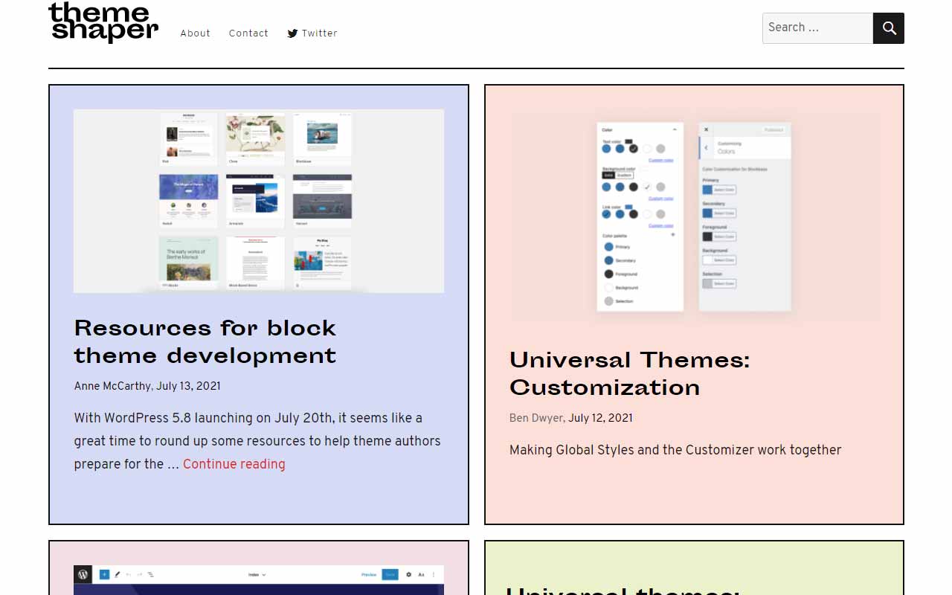Screen dimensions: 952x595
Task: Open 'Universal Themes: Customization' post title
Action: [630, 373]
